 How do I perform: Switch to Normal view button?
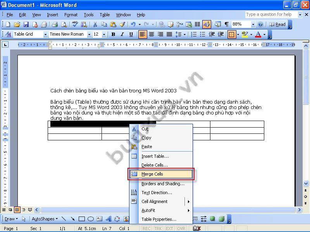click(x=4, y=210)
